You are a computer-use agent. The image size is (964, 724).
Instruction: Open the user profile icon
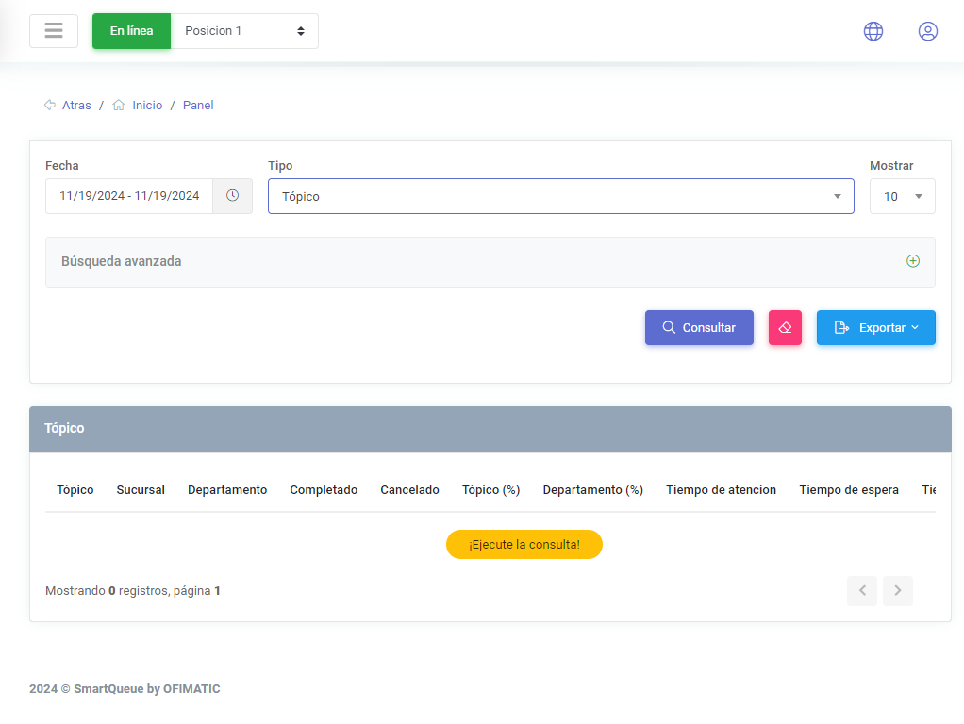928,31
